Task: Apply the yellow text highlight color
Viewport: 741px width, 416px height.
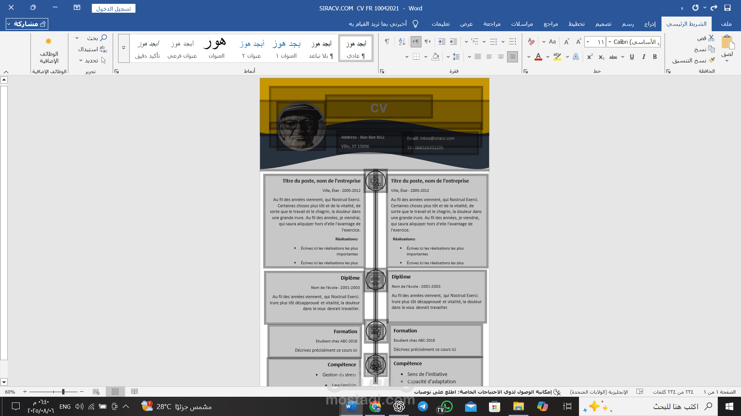Action: click(557, 57)
